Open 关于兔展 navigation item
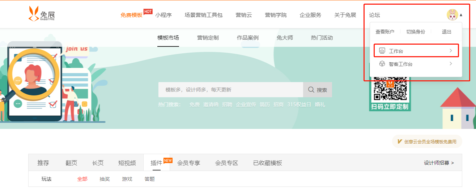The image size is (476, 193). click(x=345, y=15)
